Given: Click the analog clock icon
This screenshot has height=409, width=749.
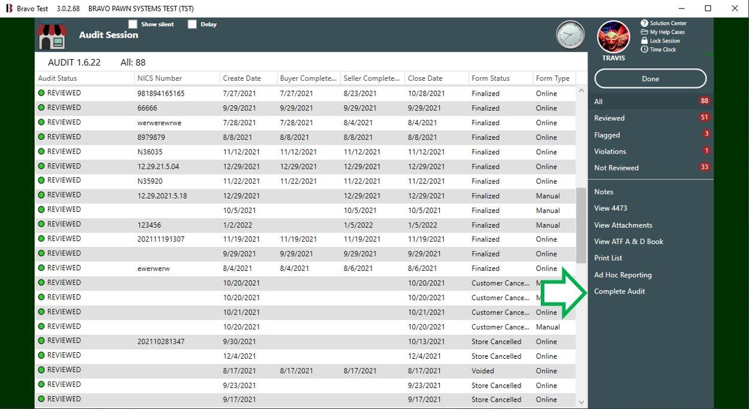Looking at the screenshot, I should click(570, 35).
